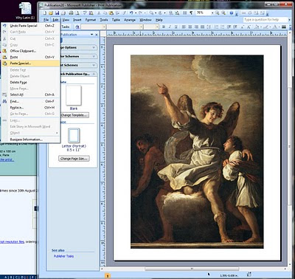Viewport: 295px width, 279px height.
Task: Choose Paste Special in Edit menu
Action: pyautogui.click(x=30, y=63)
